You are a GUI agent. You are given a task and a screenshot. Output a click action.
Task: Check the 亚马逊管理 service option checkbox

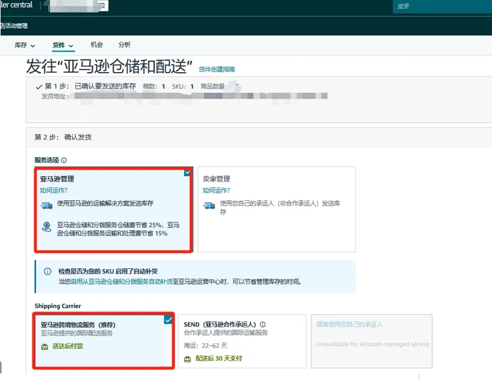(x=188, y=171)
